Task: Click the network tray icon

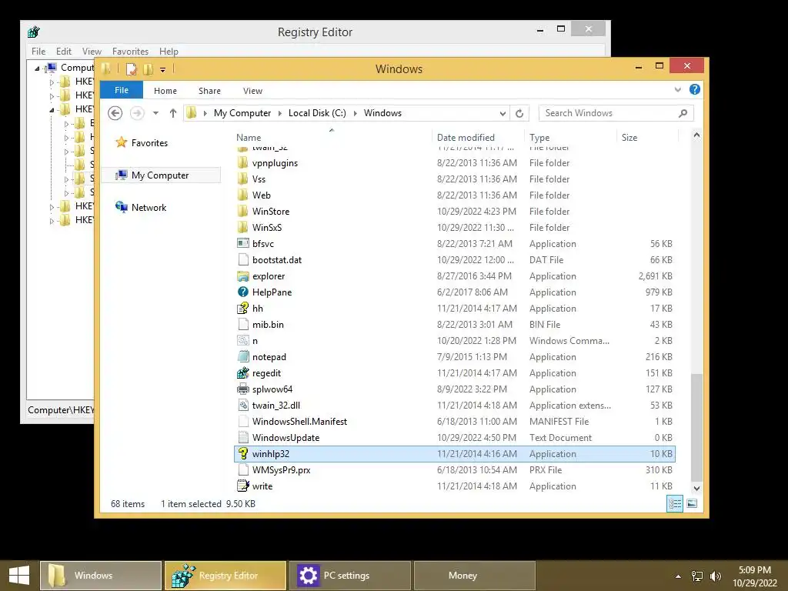Action: [x=697, y=576]
